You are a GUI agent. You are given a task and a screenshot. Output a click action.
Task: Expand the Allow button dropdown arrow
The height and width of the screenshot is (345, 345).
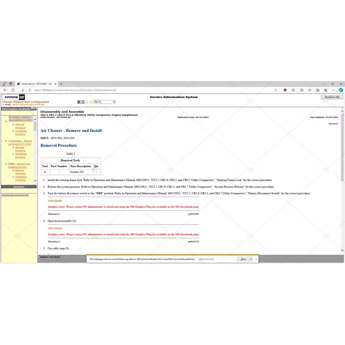click(251, 259)
